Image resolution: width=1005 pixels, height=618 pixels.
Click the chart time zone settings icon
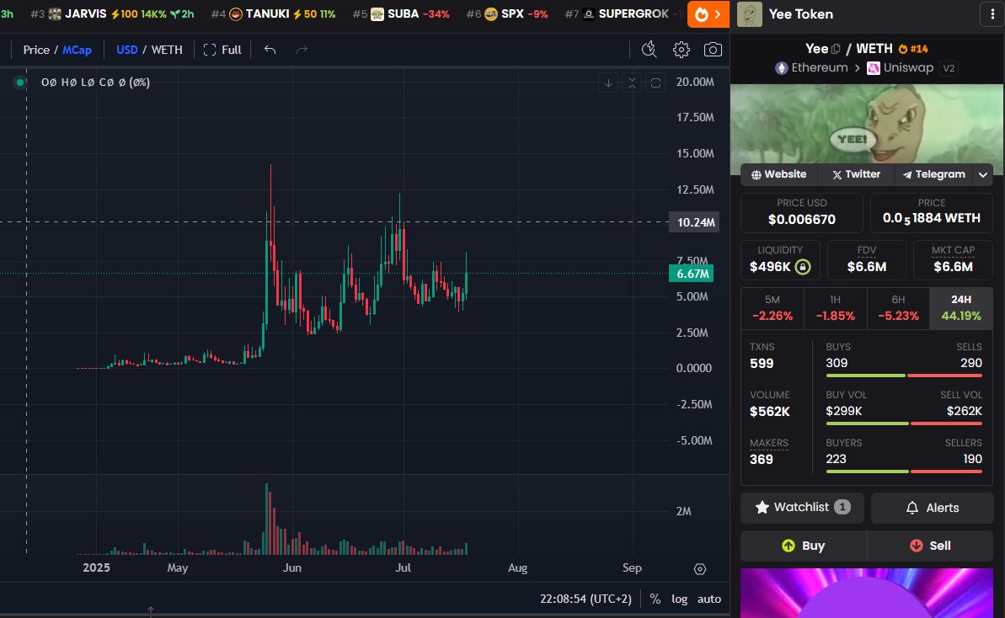pyautogui.click(x=700, y=568)
